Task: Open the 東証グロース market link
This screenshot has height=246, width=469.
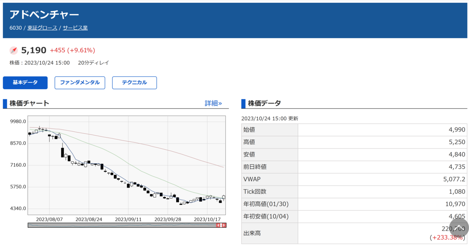Action: (x=42, y=28)
